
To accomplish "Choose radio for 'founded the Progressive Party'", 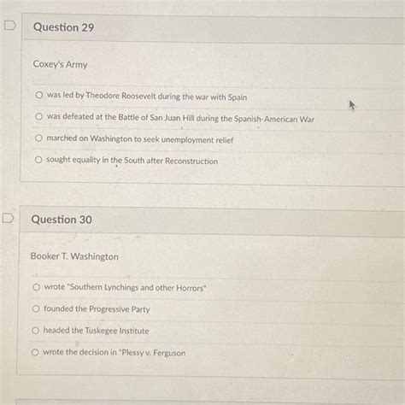I will click(36, 308).
